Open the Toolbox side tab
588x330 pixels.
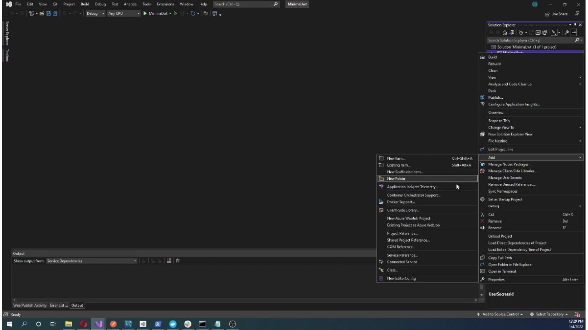(x=7, y=55)
